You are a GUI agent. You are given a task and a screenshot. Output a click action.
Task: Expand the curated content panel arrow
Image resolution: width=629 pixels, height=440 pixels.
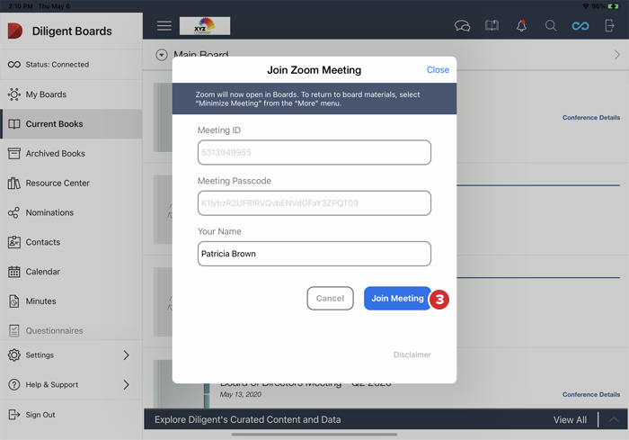[x=614, y=419]
